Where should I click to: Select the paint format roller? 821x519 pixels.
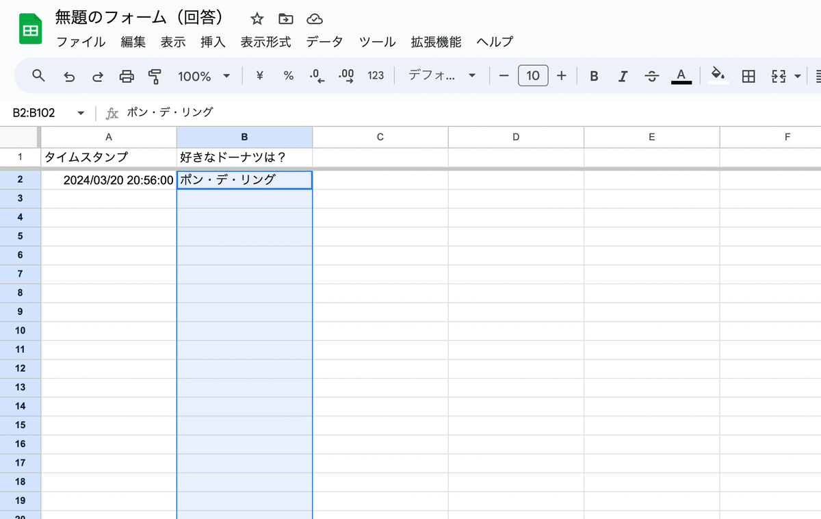pyautogui.click(x=155, y=76)
